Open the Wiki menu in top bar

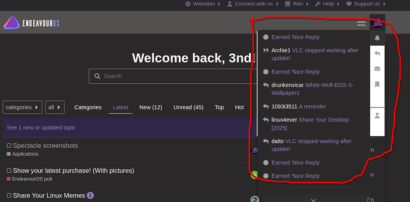297,4
